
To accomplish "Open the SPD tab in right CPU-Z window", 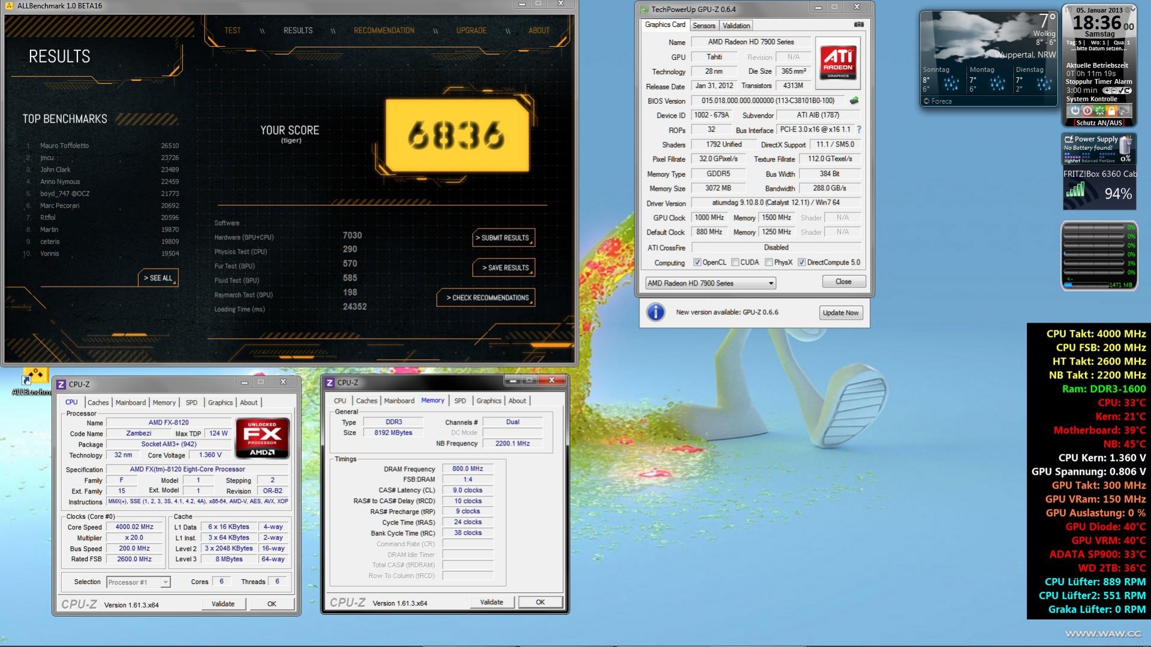I will pyautogui.click(x=459, y=401).
